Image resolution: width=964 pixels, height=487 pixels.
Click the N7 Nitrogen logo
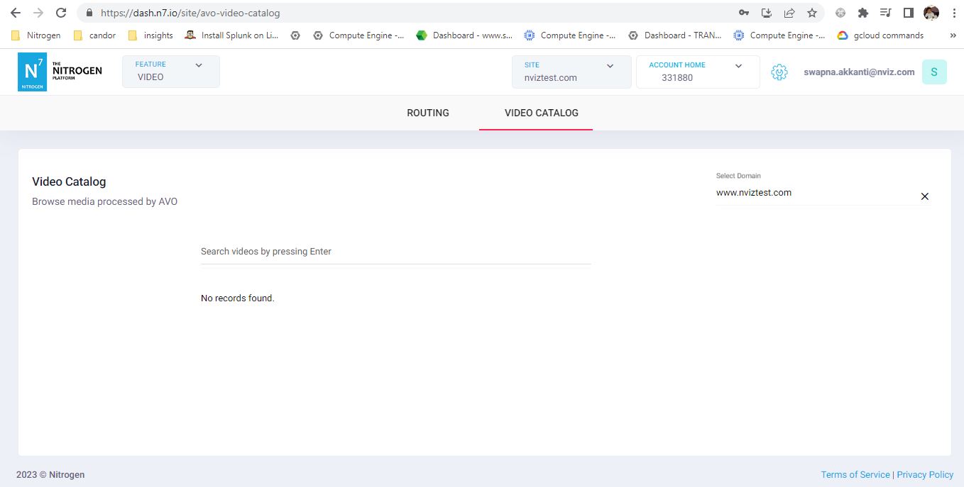(x=33, y=72)
